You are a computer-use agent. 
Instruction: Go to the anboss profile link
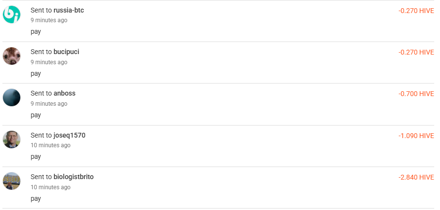64,93
